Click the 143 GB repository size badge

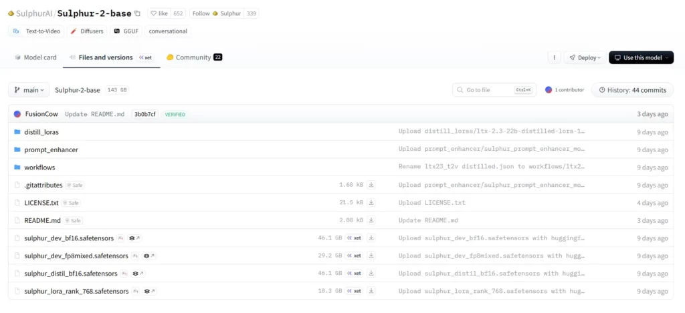coord(116,90)
